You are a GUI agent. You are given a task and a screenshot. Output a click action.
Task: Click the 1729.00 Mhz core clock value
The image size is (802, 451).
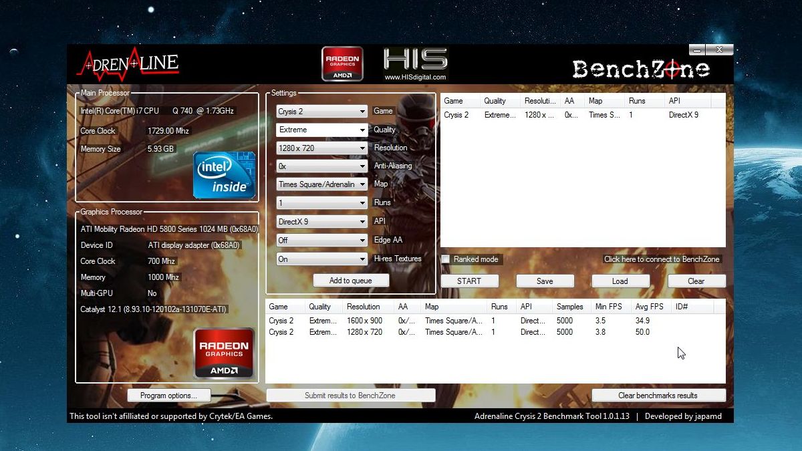170,131
